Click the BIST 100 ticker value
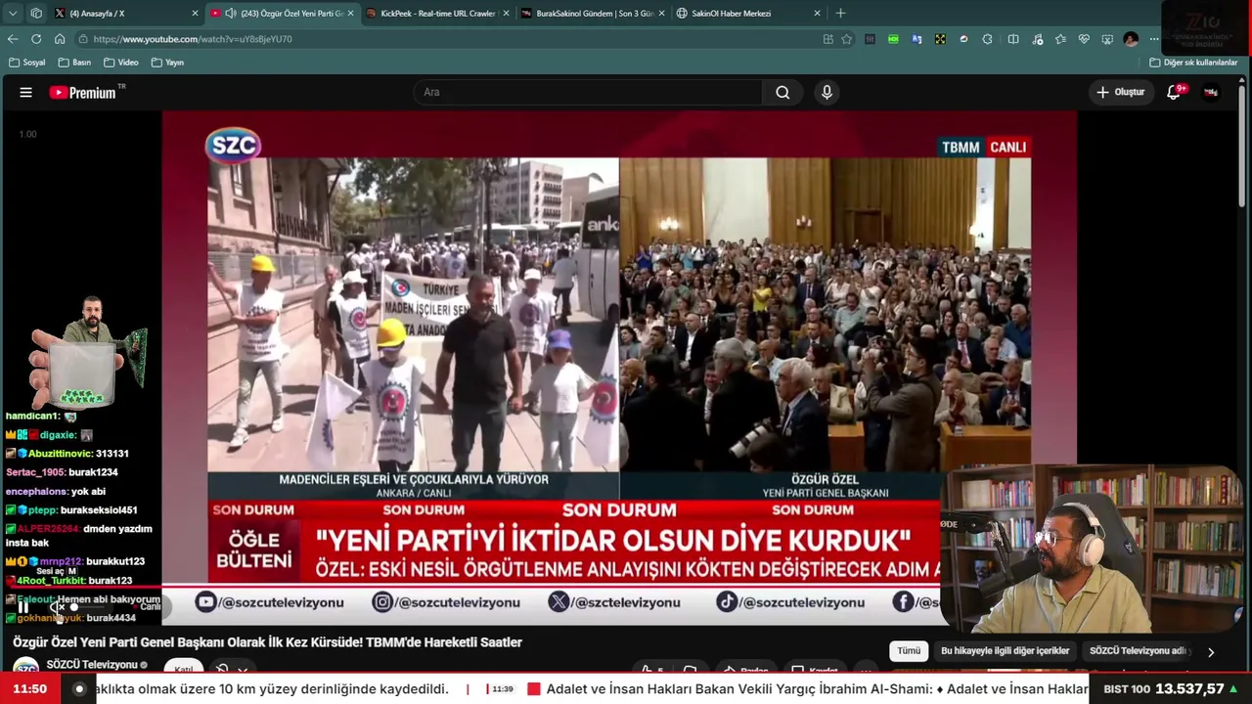Image resolution: width=1252 pixels, height=704 pixels. 1189,689
